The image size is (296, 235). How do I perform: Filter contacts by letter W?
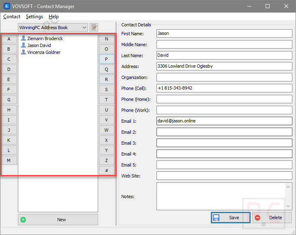coord(107,130)
